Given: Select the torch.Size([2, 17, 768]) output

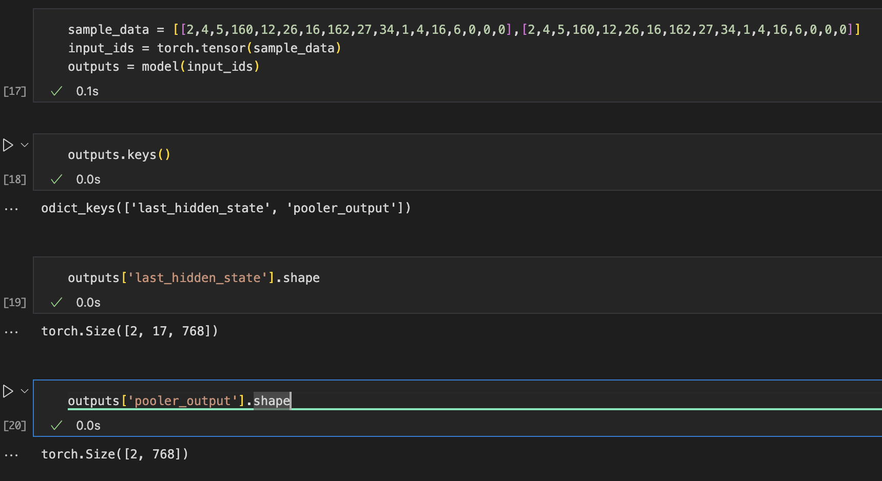Looking at the screenshot, I should pos(129,331).
